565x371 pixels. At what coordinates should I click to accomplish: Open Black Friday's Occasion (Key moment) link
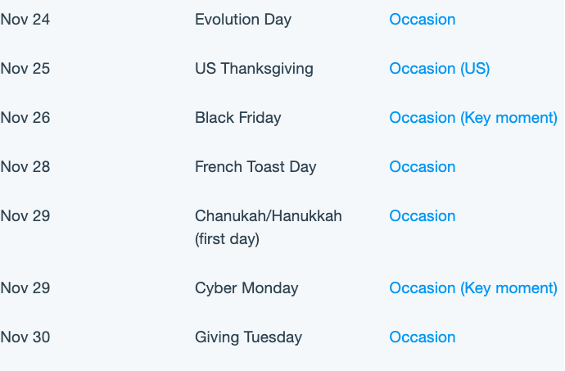coord(473,118)
